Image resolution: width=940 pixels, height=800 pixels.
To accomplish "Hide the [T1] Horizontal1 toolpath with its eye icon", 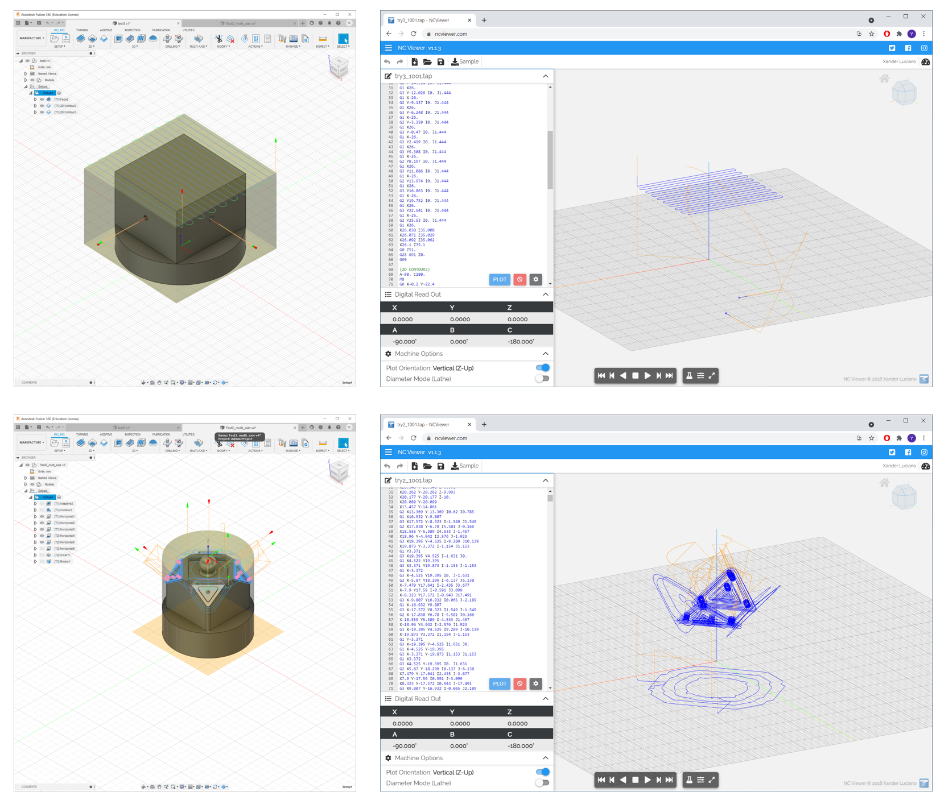I will coord(42,516).
